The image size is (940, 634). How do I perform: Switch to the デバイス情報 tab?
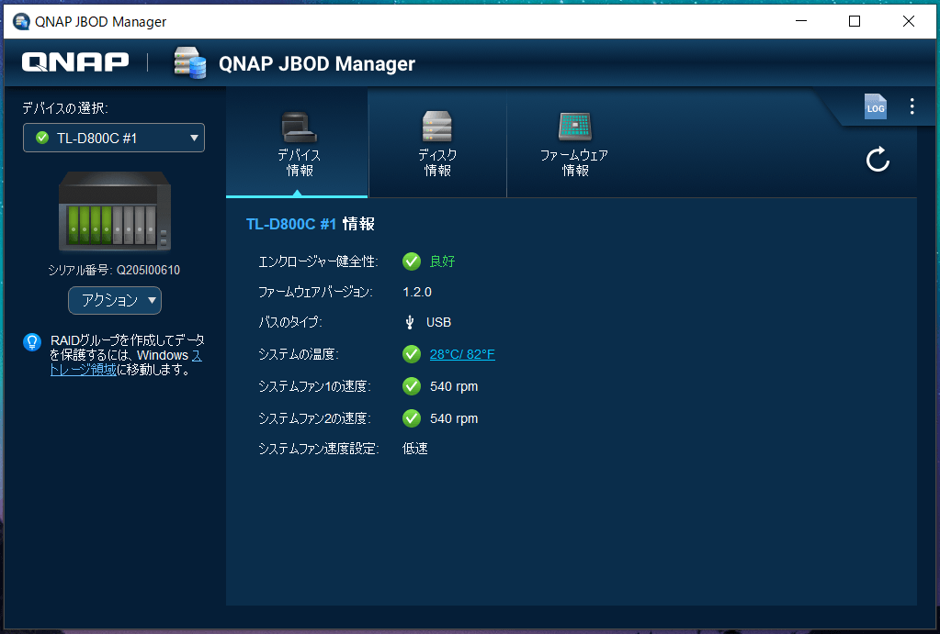(x=298, y=144)
